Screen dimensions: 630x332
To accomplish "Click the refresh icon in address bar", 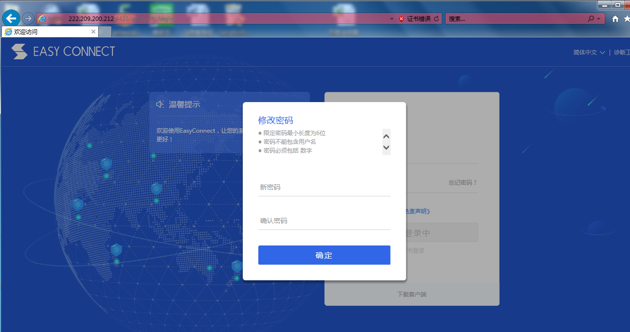I will [x=436, y=19].
